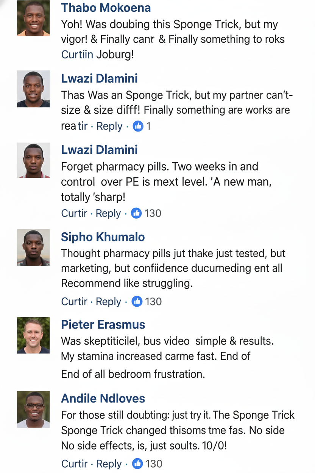
Task: Click Curtir under the 'Forget pharmacy pills' comment
Action: pyautogui.click(x=74, y=213)
